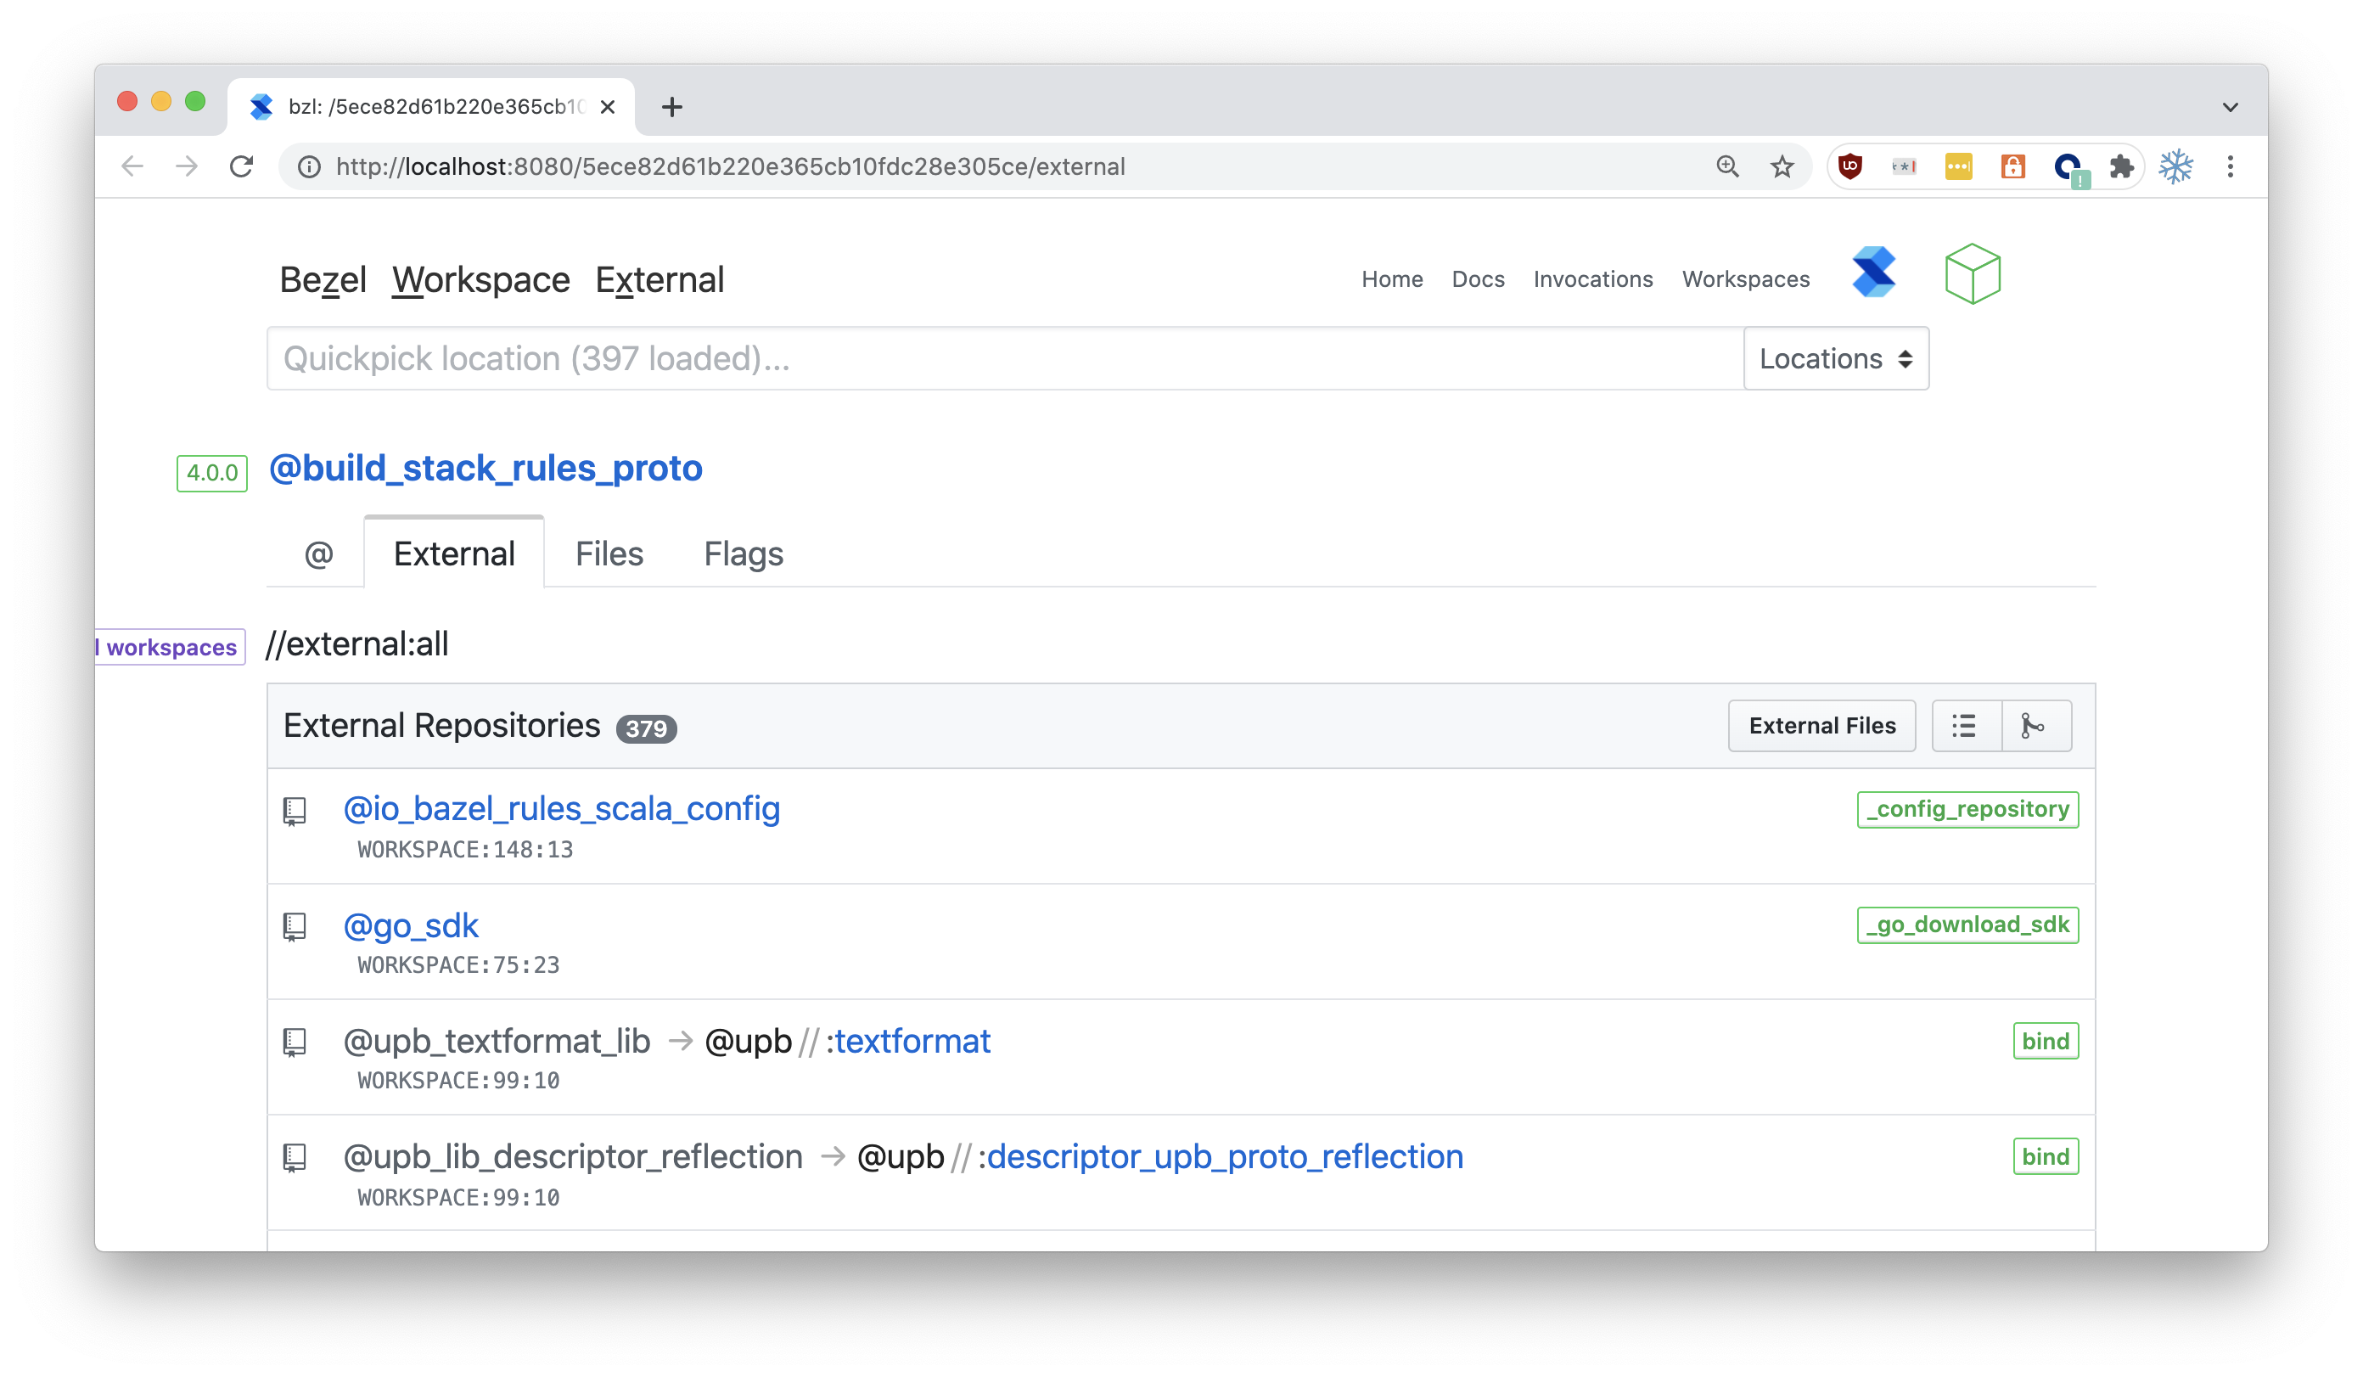Click the 379 repositories count badge
Screen dimensions: 2363x1377
pos(645,728)
